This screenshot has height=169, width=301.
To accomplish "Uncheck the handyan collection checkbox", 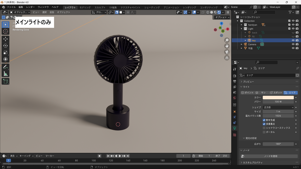I will point(289,25).
